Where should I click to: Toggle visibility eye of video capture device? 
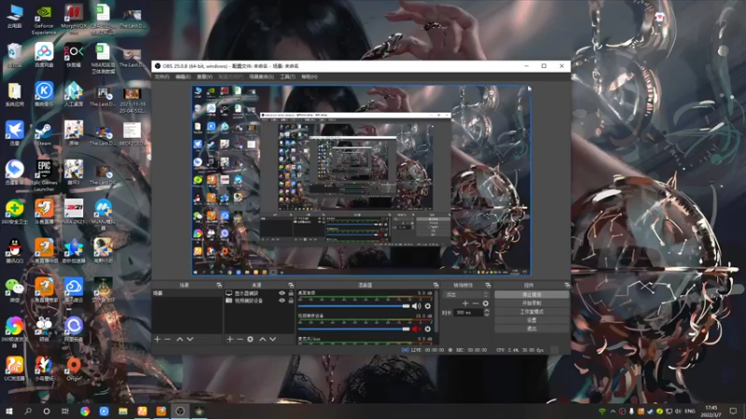(x=282, y=301)
